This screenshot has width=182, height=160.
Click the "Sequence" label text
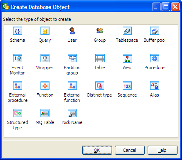(x=127, y=95)
